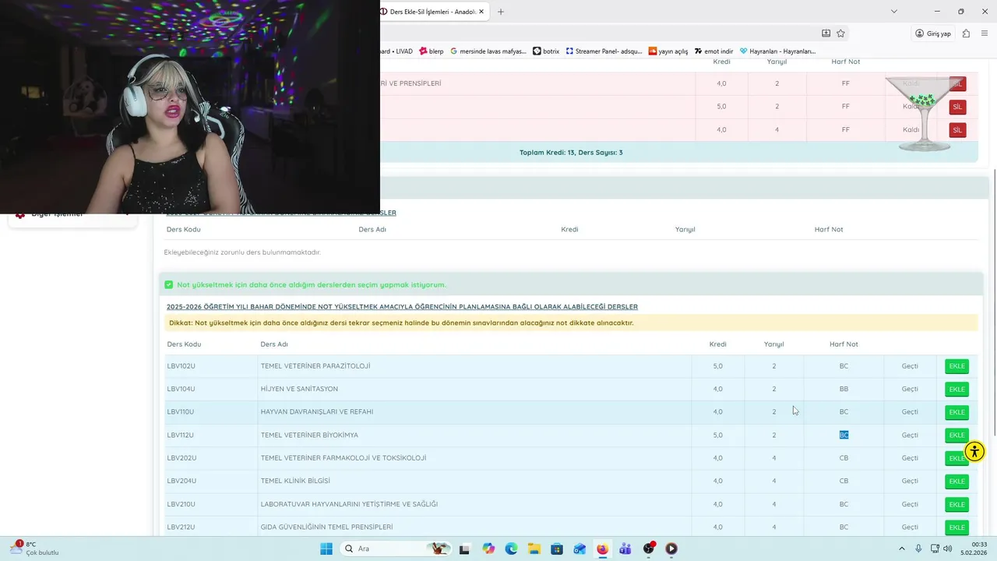Open Microsoft Teams from the taskbar
997x561 pixels.
coord(625,549)
